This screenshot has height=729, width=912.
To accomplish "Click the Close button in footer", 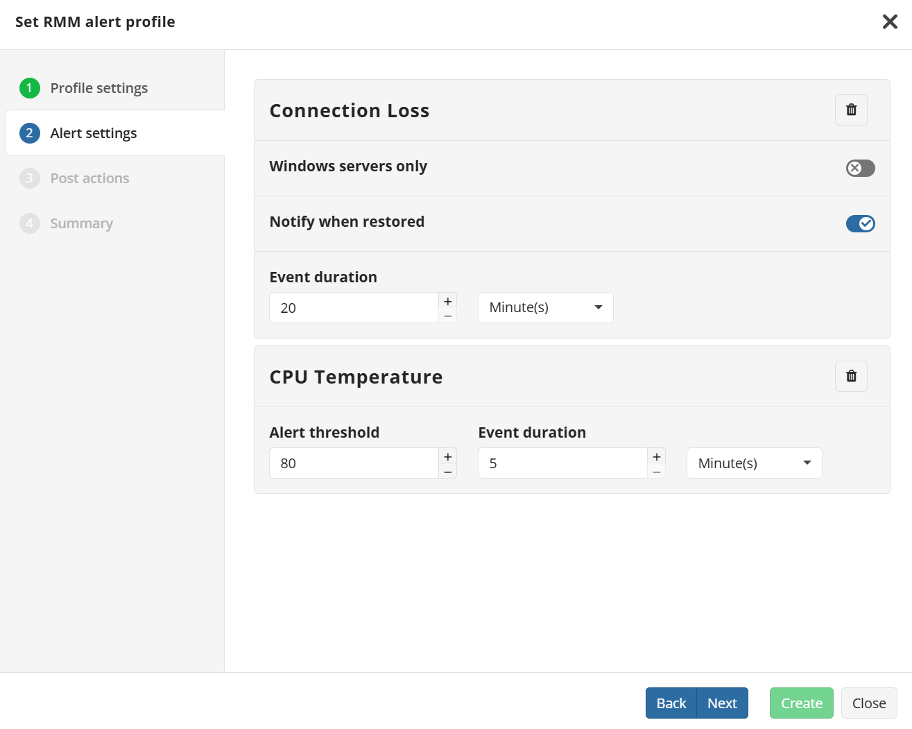I will point(869,703).
